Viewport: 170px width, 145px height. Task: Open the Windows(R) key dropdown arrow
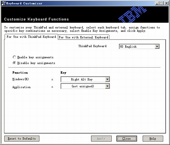tap(107, 79)
